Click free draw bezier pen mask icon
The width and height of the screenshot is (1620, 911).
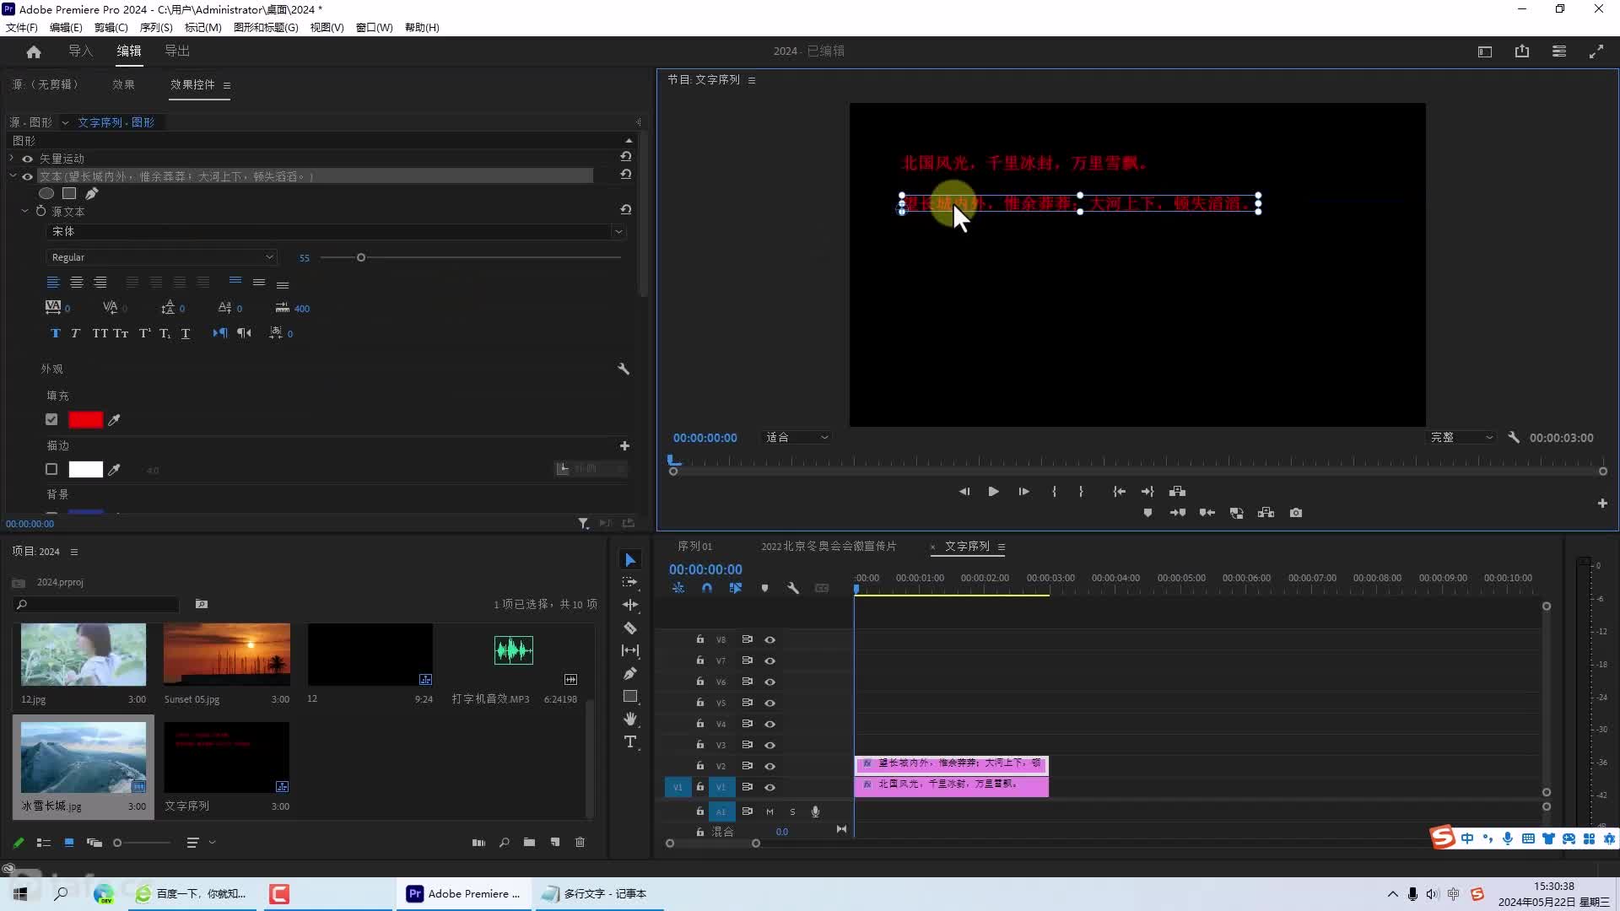click(x=92, y=194)
